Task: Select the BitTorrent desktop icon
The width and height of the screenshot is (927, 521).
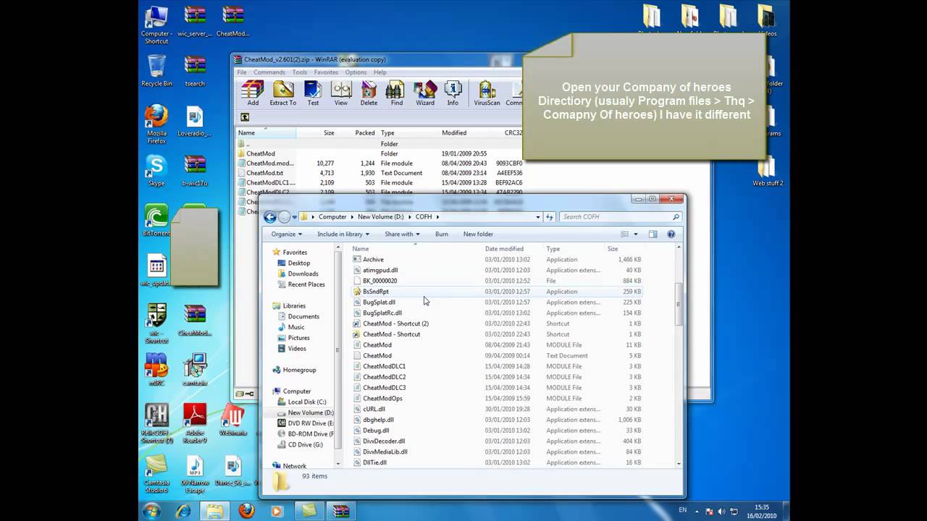Action: 156,221
